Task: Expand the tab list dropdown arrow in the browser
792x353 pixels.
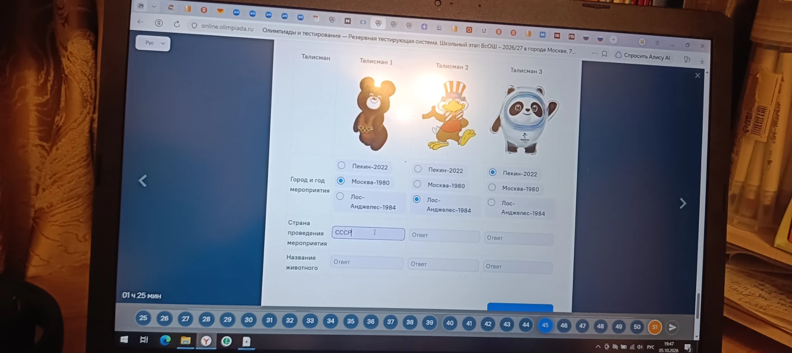Action: [154, 6]
